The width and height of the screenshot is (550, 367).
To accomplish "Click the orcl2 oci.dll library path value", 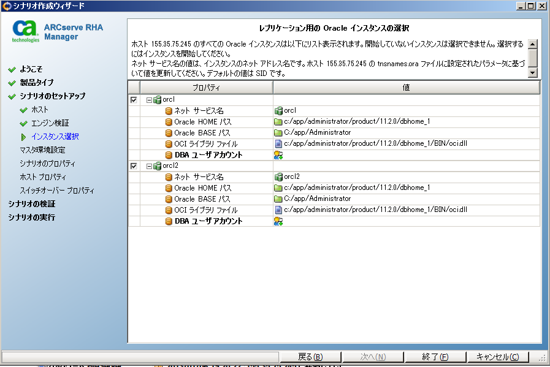I will [x=375, y=210].
